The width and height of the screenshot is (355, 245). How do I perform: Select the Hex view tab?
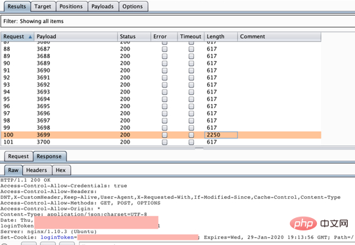(x=60, y=170)
